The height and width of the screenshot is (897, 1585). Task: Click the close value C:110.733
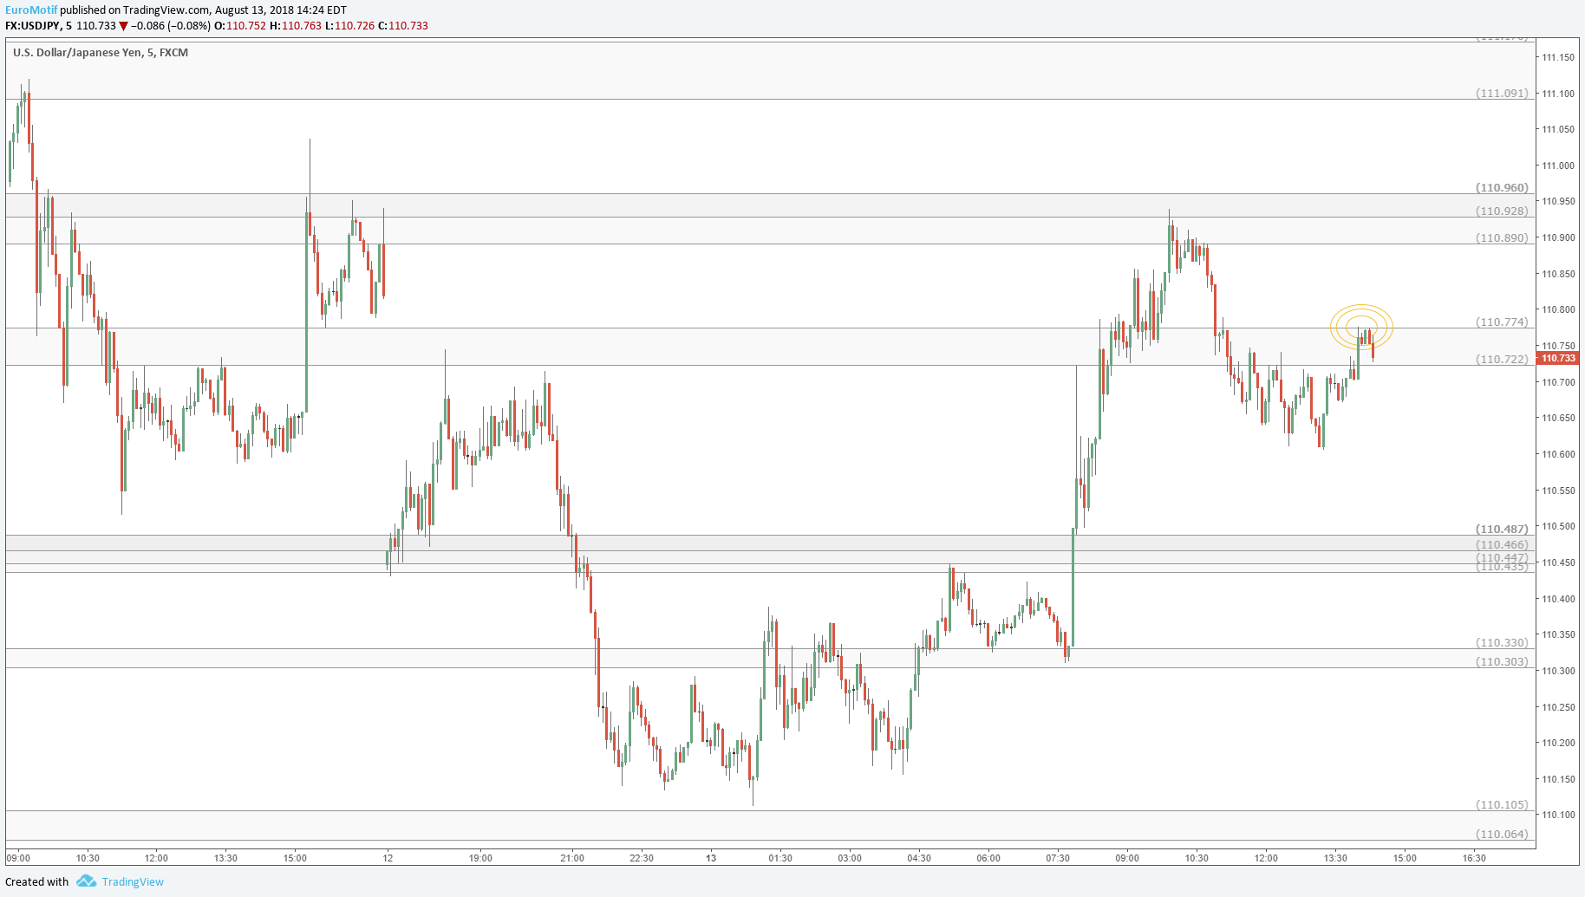403,26
